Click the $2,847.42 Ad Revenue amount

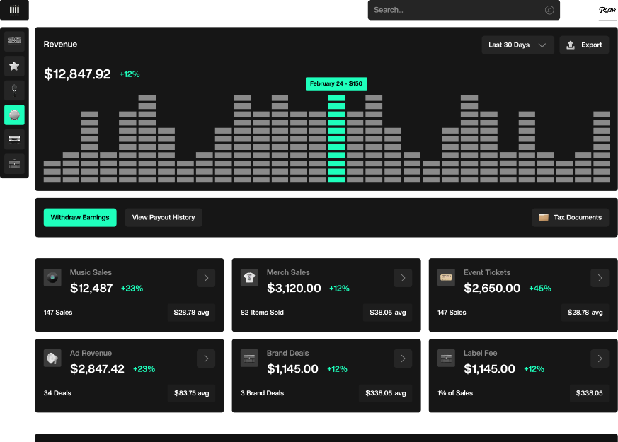point(97,368)
